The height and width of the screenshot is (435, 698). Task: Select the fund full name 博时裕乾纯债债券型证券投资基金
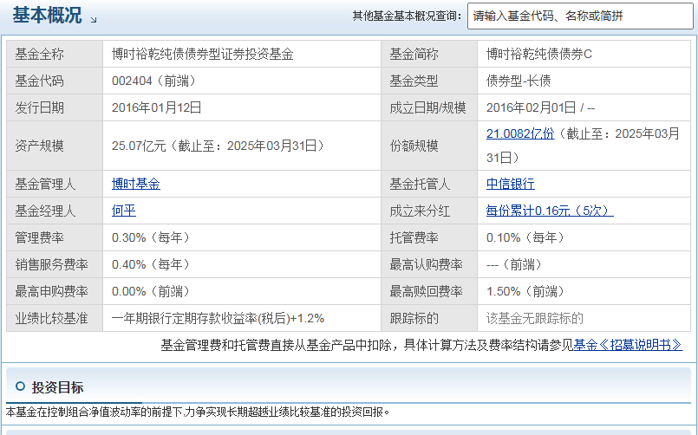tap(203, 55)
